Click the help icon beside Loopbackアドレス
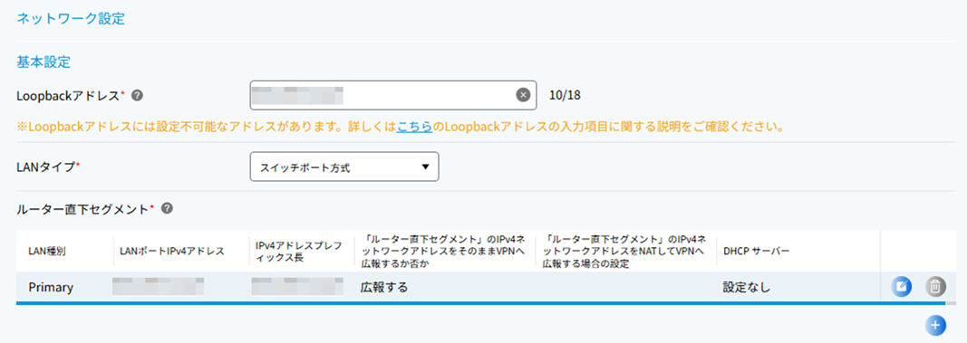Viewport: 967px width, 343px height. click(138, 95)
